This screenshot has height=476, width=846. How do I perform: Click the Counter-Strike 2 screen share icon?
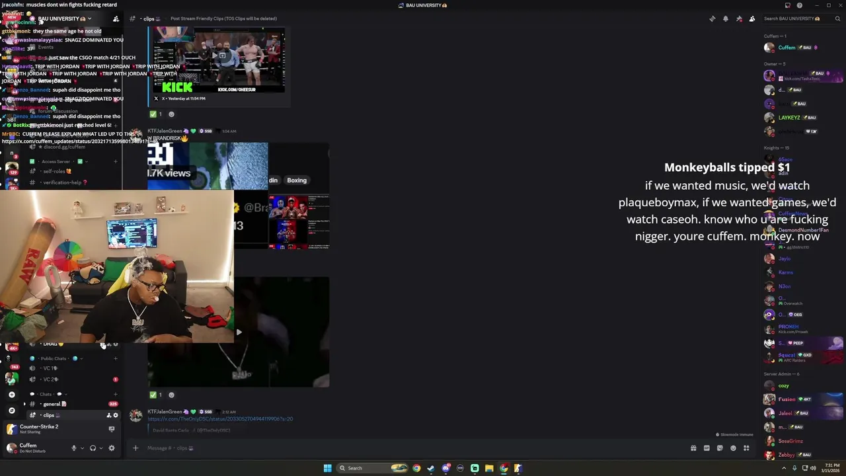(x=112, y=429)
